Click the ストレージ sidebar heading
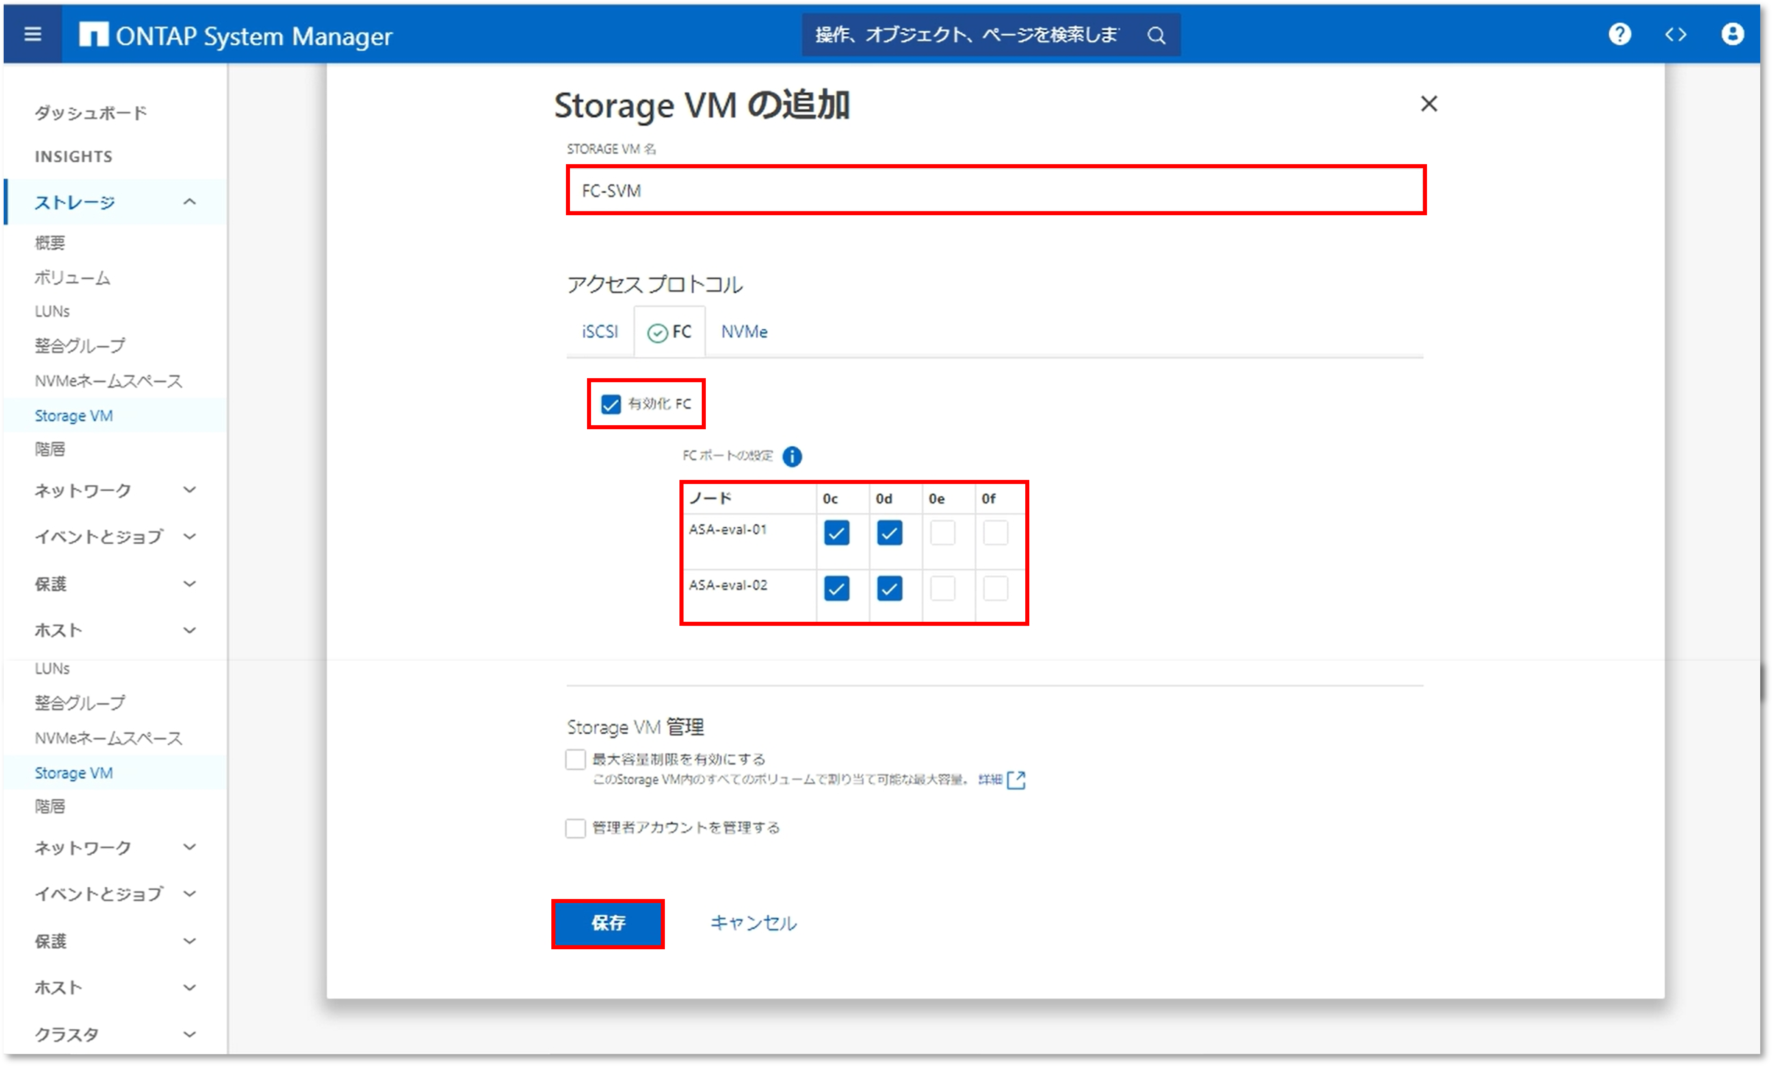The width and height of the screenshot is (1772, 1066). coord(75,202)
